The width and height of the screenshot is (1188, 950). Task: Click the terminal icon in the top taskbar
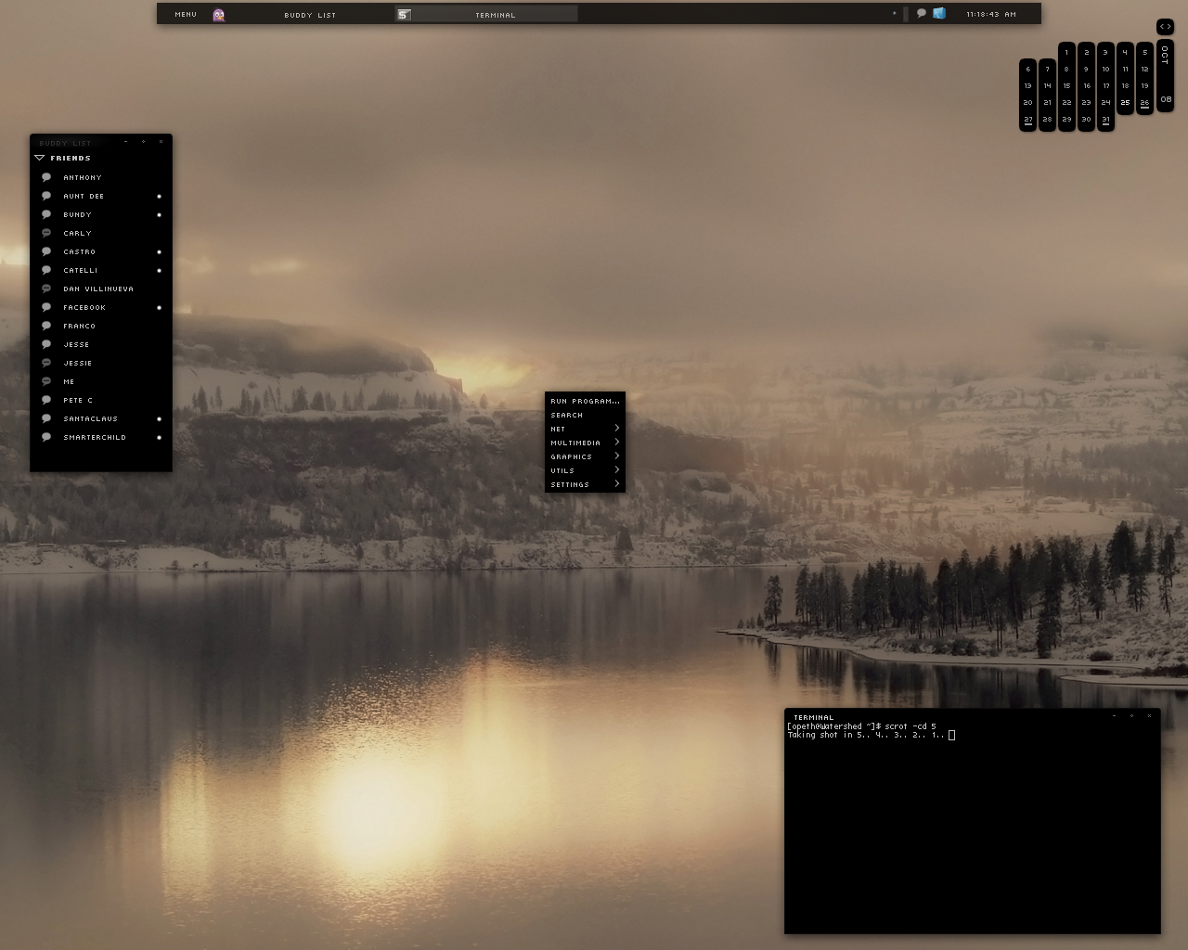click(x=404, y=14)
